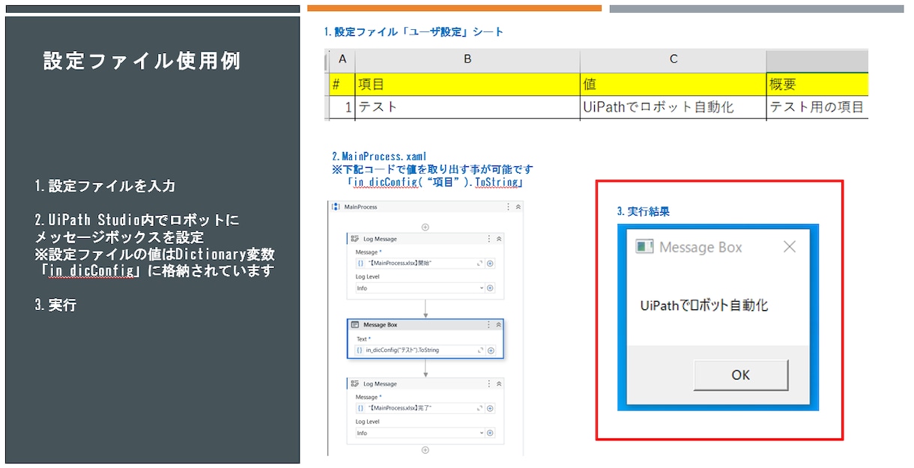The height and width of the screenshot is (468, 914).
Task: Open the MainProcess three-dot options menu
Action: click(509, 207)
